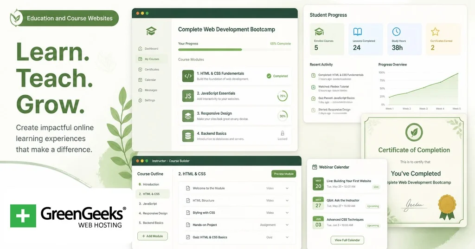Click the Webinar Calendar icon
The image size is (475, 249).
(315, 167)
